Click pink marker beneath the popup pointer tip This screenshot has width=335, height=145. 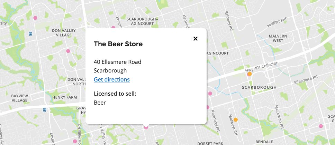146,127
